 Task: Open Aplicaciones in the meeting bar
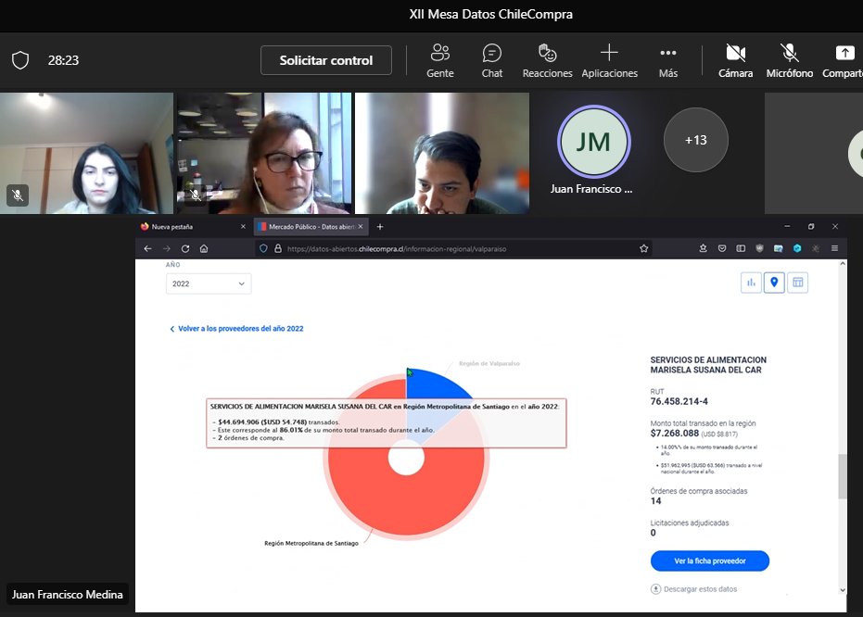pos(609,61)
